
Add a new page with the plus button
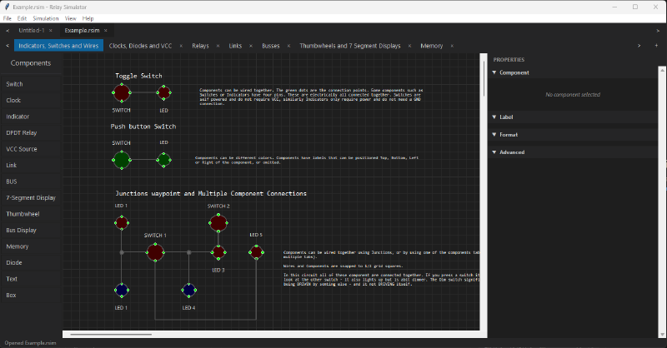click(x=656, y=46)
